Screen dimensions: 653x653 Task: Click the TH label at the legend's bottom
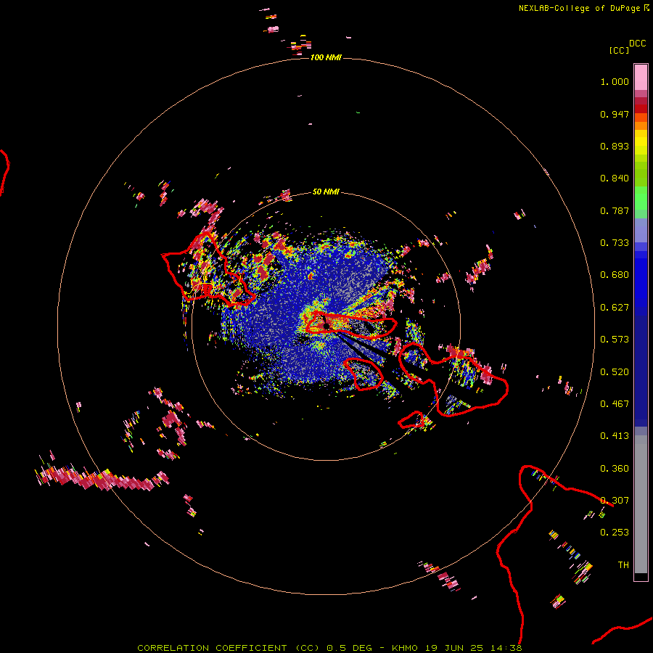[623, 565]
